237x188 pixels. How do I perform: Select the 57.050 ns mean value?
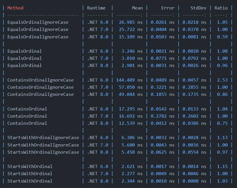point(130,87)
